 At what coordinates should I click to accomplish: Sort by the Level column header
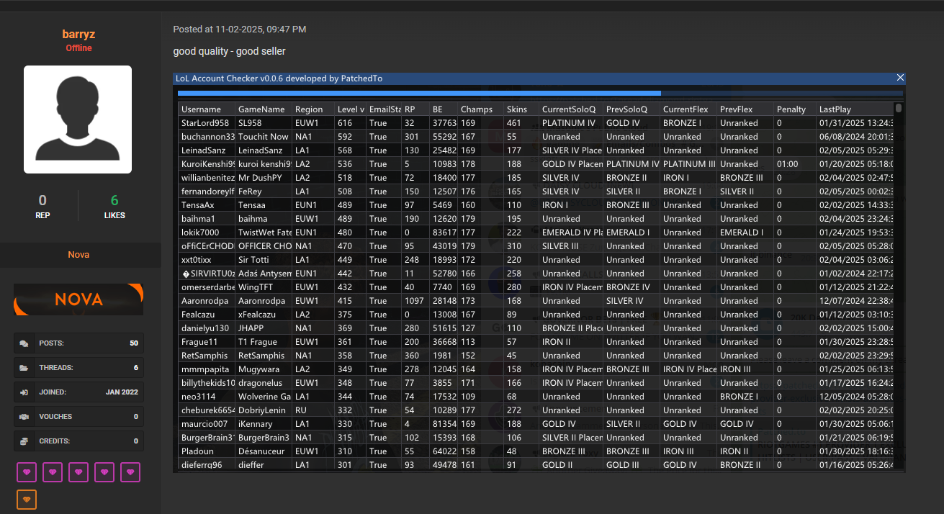pos(350,109)
